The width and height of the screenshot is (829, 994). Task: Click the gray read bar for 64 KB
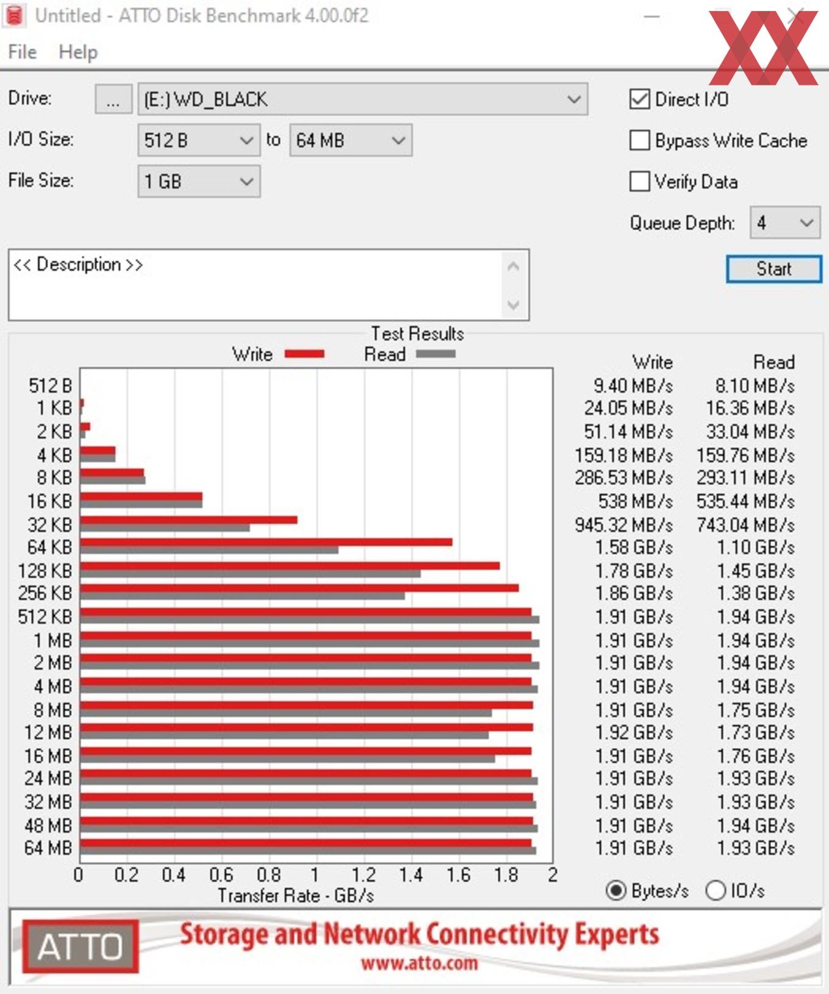click(x=209, y=550)
